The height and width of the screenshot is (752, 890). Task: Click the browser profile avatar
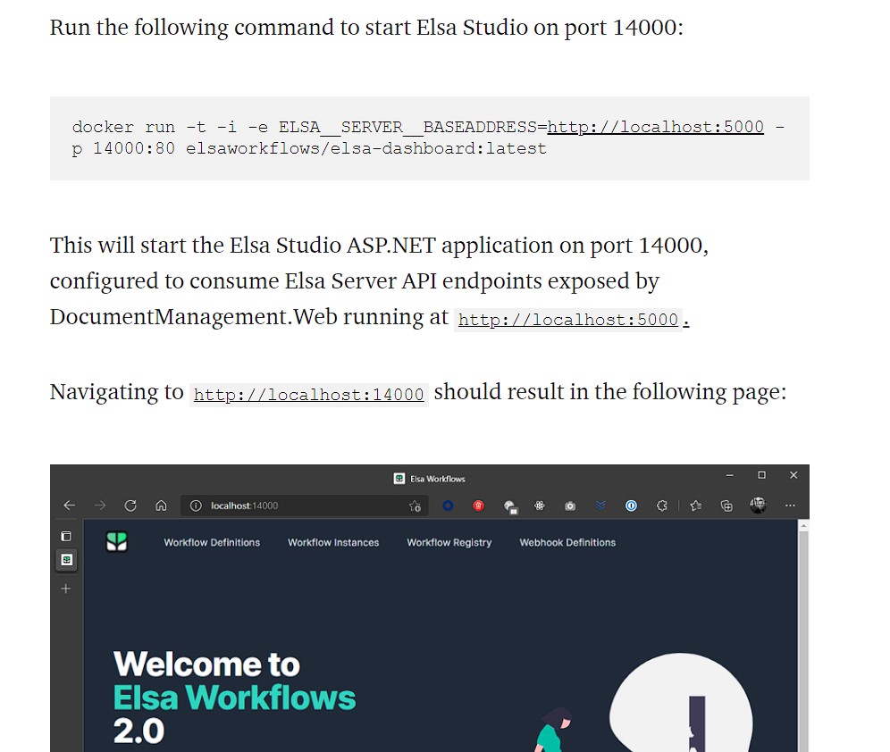758,506
